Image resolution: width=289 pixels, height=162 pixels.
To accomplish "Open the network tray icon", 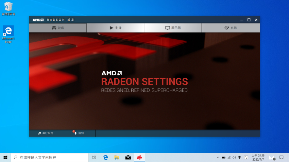I will tap(229, 157).
